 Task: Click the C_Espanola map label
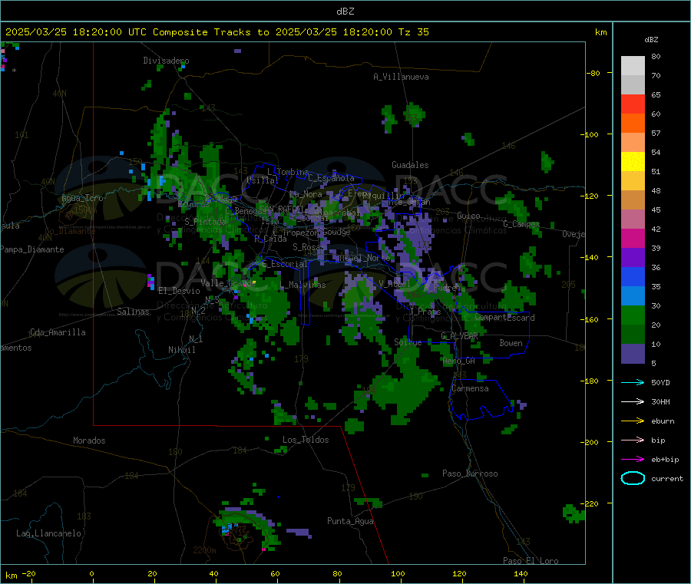coord(331,178)
